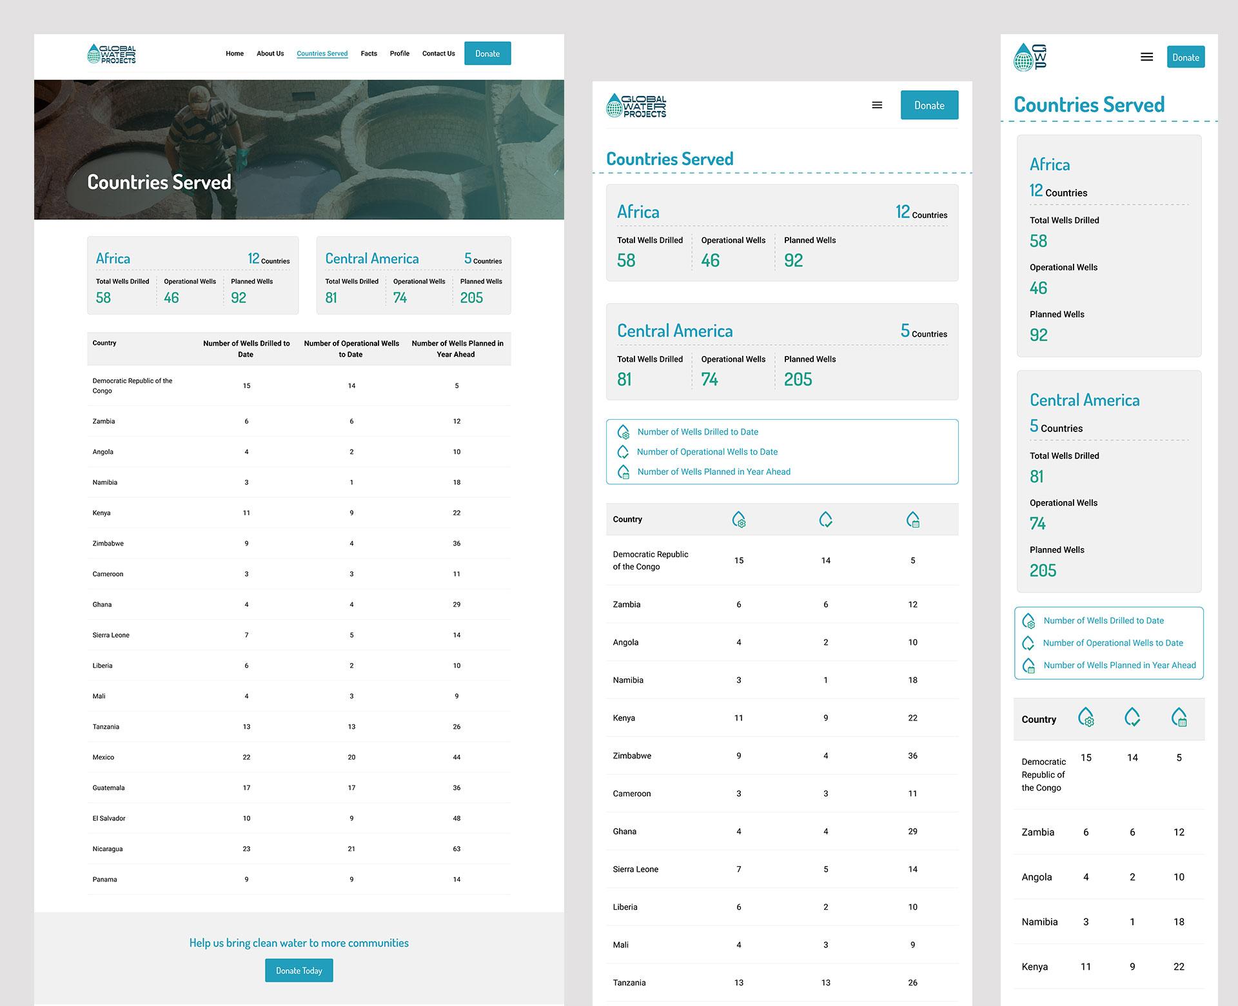Viewport: 1238px width, 1006px height.
Task: Navigate to the Home menu item
Action: tap(234, 54)
